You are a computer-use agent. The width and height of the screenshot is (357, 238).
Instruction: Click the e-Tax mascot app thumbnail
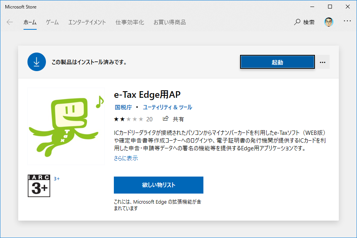click(x=66, y=126)
